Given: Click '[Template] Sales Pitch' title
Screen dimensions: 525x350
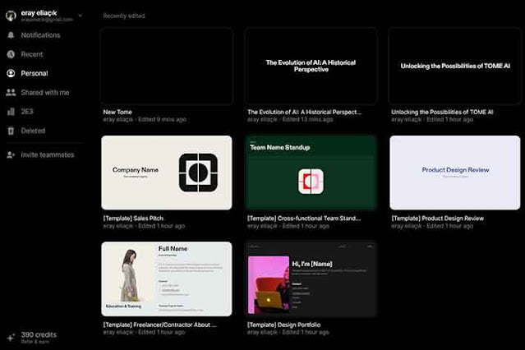Looking at the screenshot, I should click(x=133, y=218).
